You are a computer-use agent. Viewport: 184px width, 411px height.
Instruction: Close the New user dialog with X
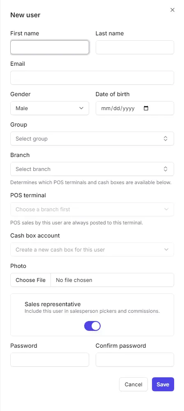172,10
